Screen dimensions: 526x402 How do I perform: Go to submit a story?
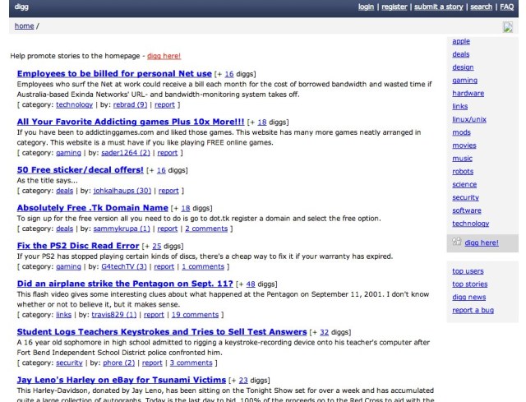[438, 7]
